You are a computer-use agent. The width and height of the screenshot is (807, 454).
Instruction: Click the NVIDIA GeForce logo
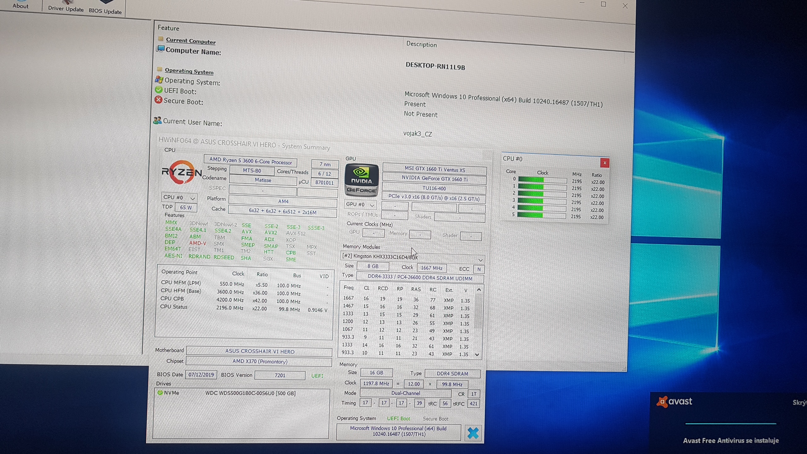tap(361, 180)
